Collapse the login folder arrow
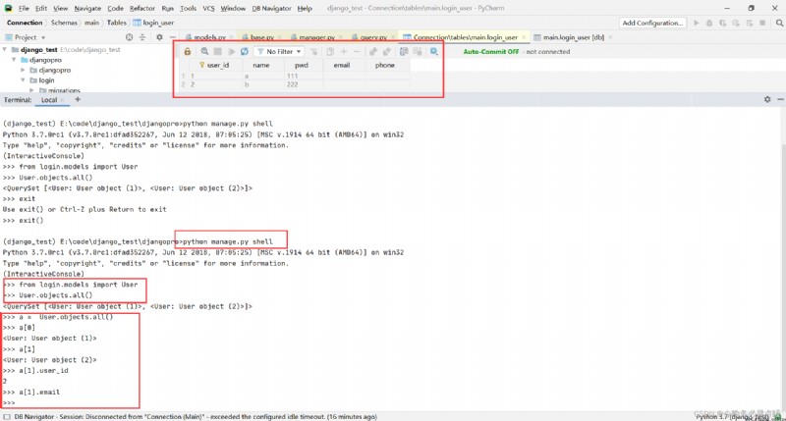 (x=23, y=80)
